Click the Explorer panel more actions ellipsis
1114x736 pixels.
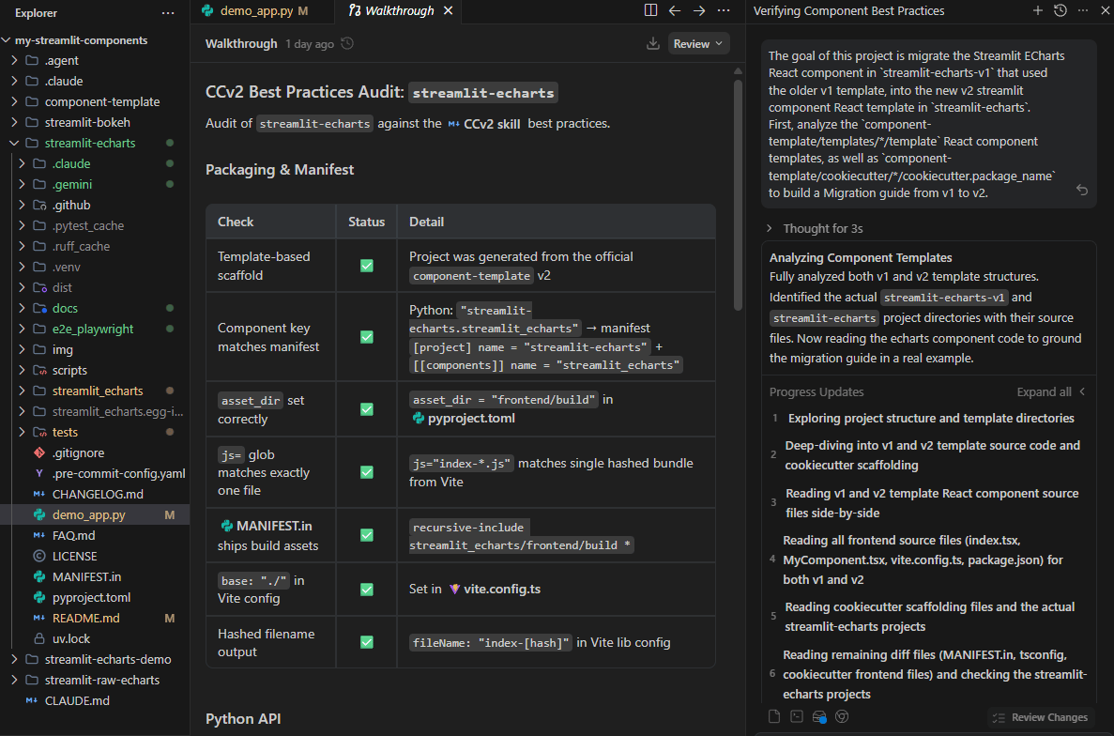point(168,13)
